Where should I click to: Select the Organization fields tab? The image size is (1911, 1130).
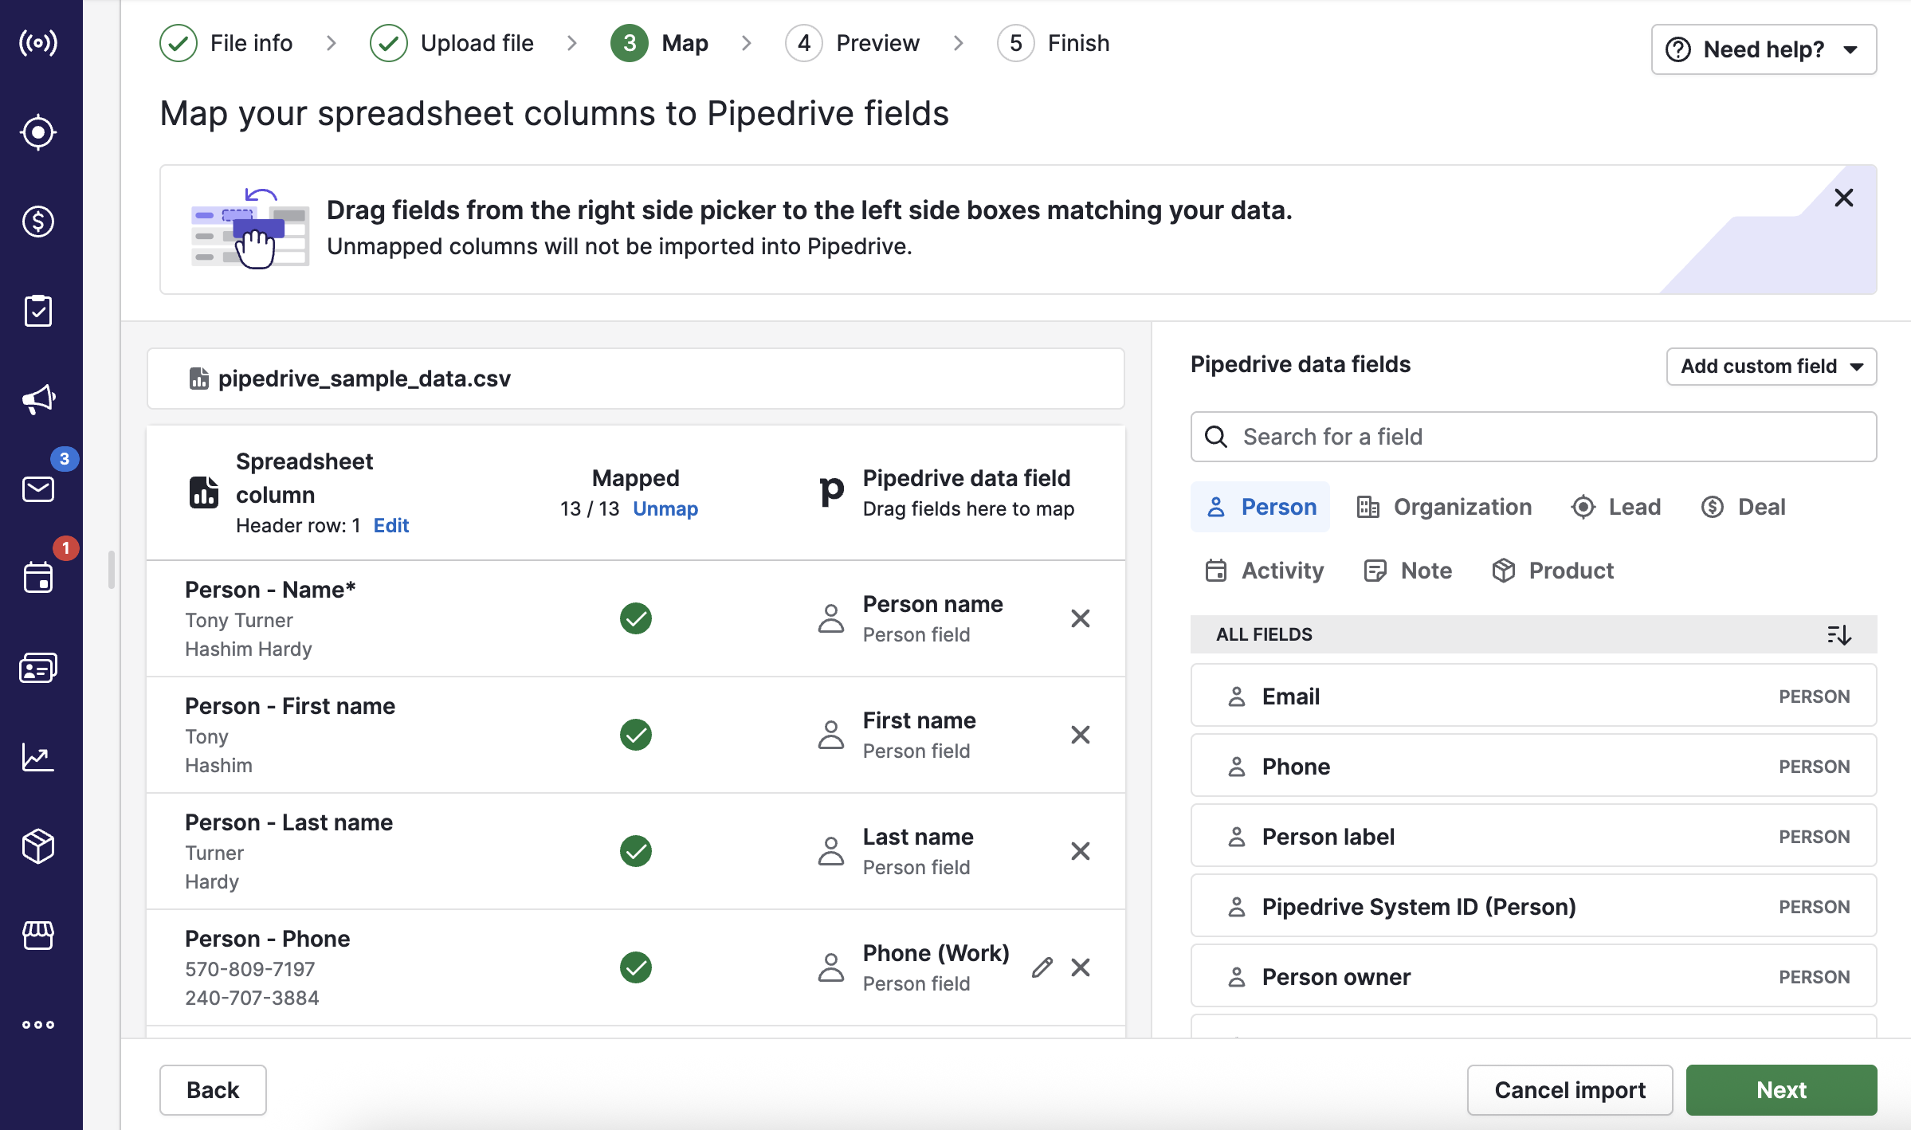pos(1444,507)
